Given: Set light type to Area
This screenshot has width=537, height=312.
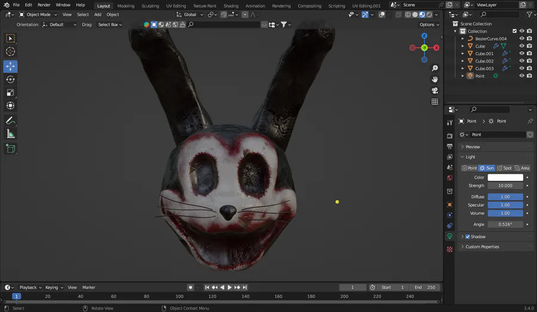Looking at the screenshot, I should point(521,168).
